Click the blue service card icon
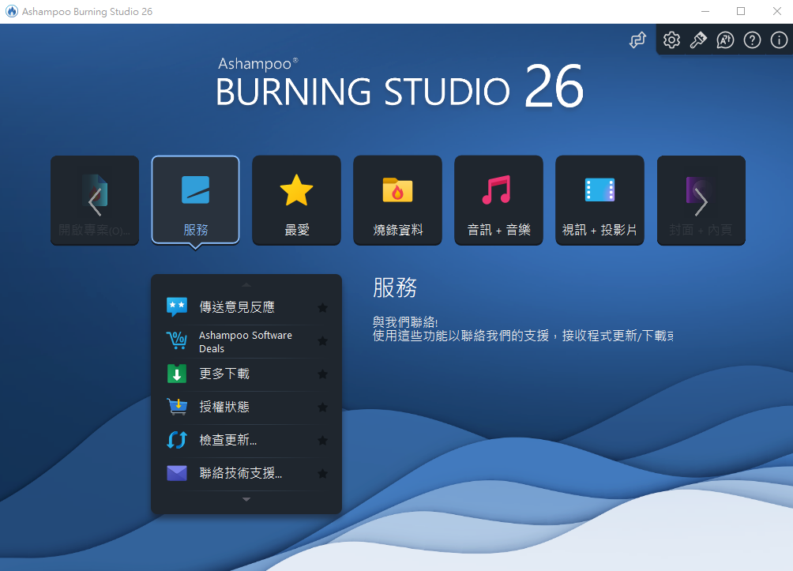Screen dimensions: 793x571 [195, 190]
